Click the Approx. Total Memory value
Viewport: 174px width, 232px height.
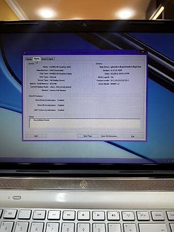point(53,84)
